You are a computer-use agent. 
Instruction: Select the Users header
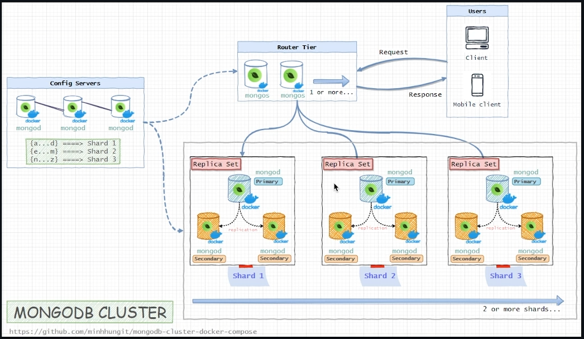click(x=477, y=11)
